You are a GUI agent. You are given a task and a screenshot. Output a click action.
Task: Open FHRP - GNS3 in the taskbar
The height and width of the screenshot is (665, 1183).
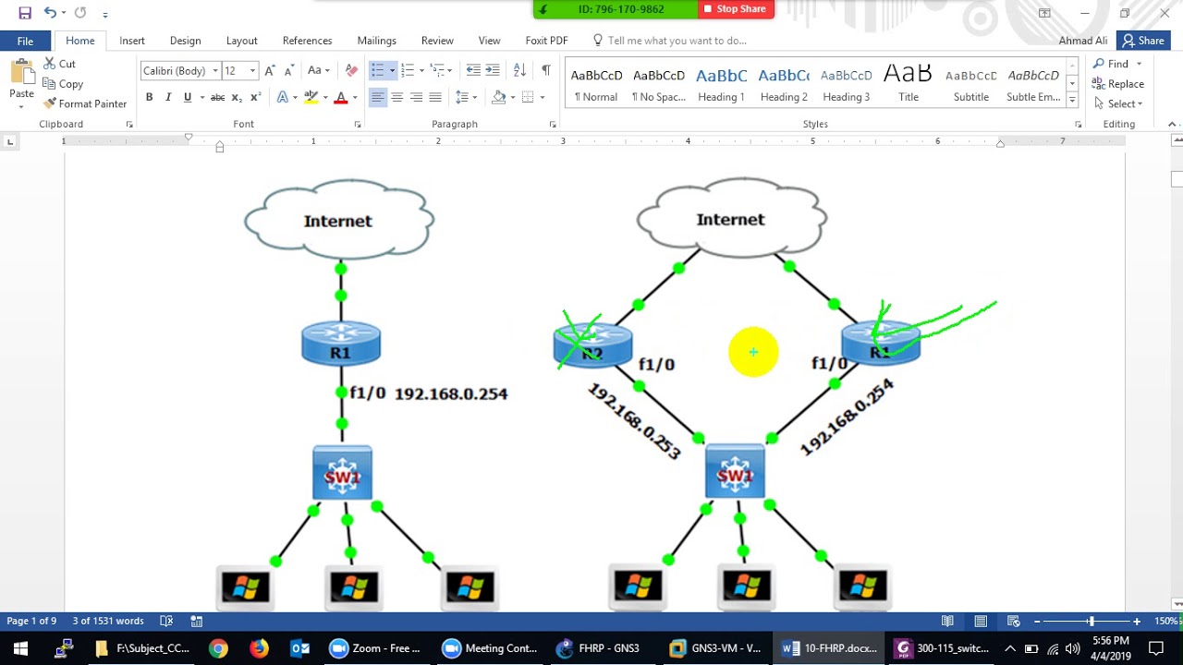point(599,648)
